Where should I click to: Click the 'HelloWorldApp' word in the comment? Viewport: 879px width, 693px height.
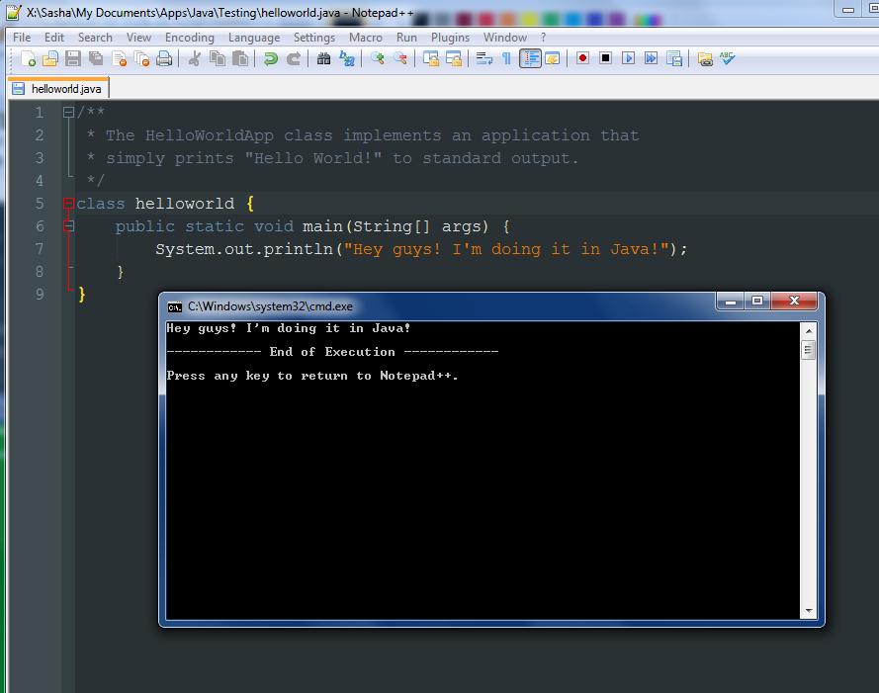click(x=210, y=135)
